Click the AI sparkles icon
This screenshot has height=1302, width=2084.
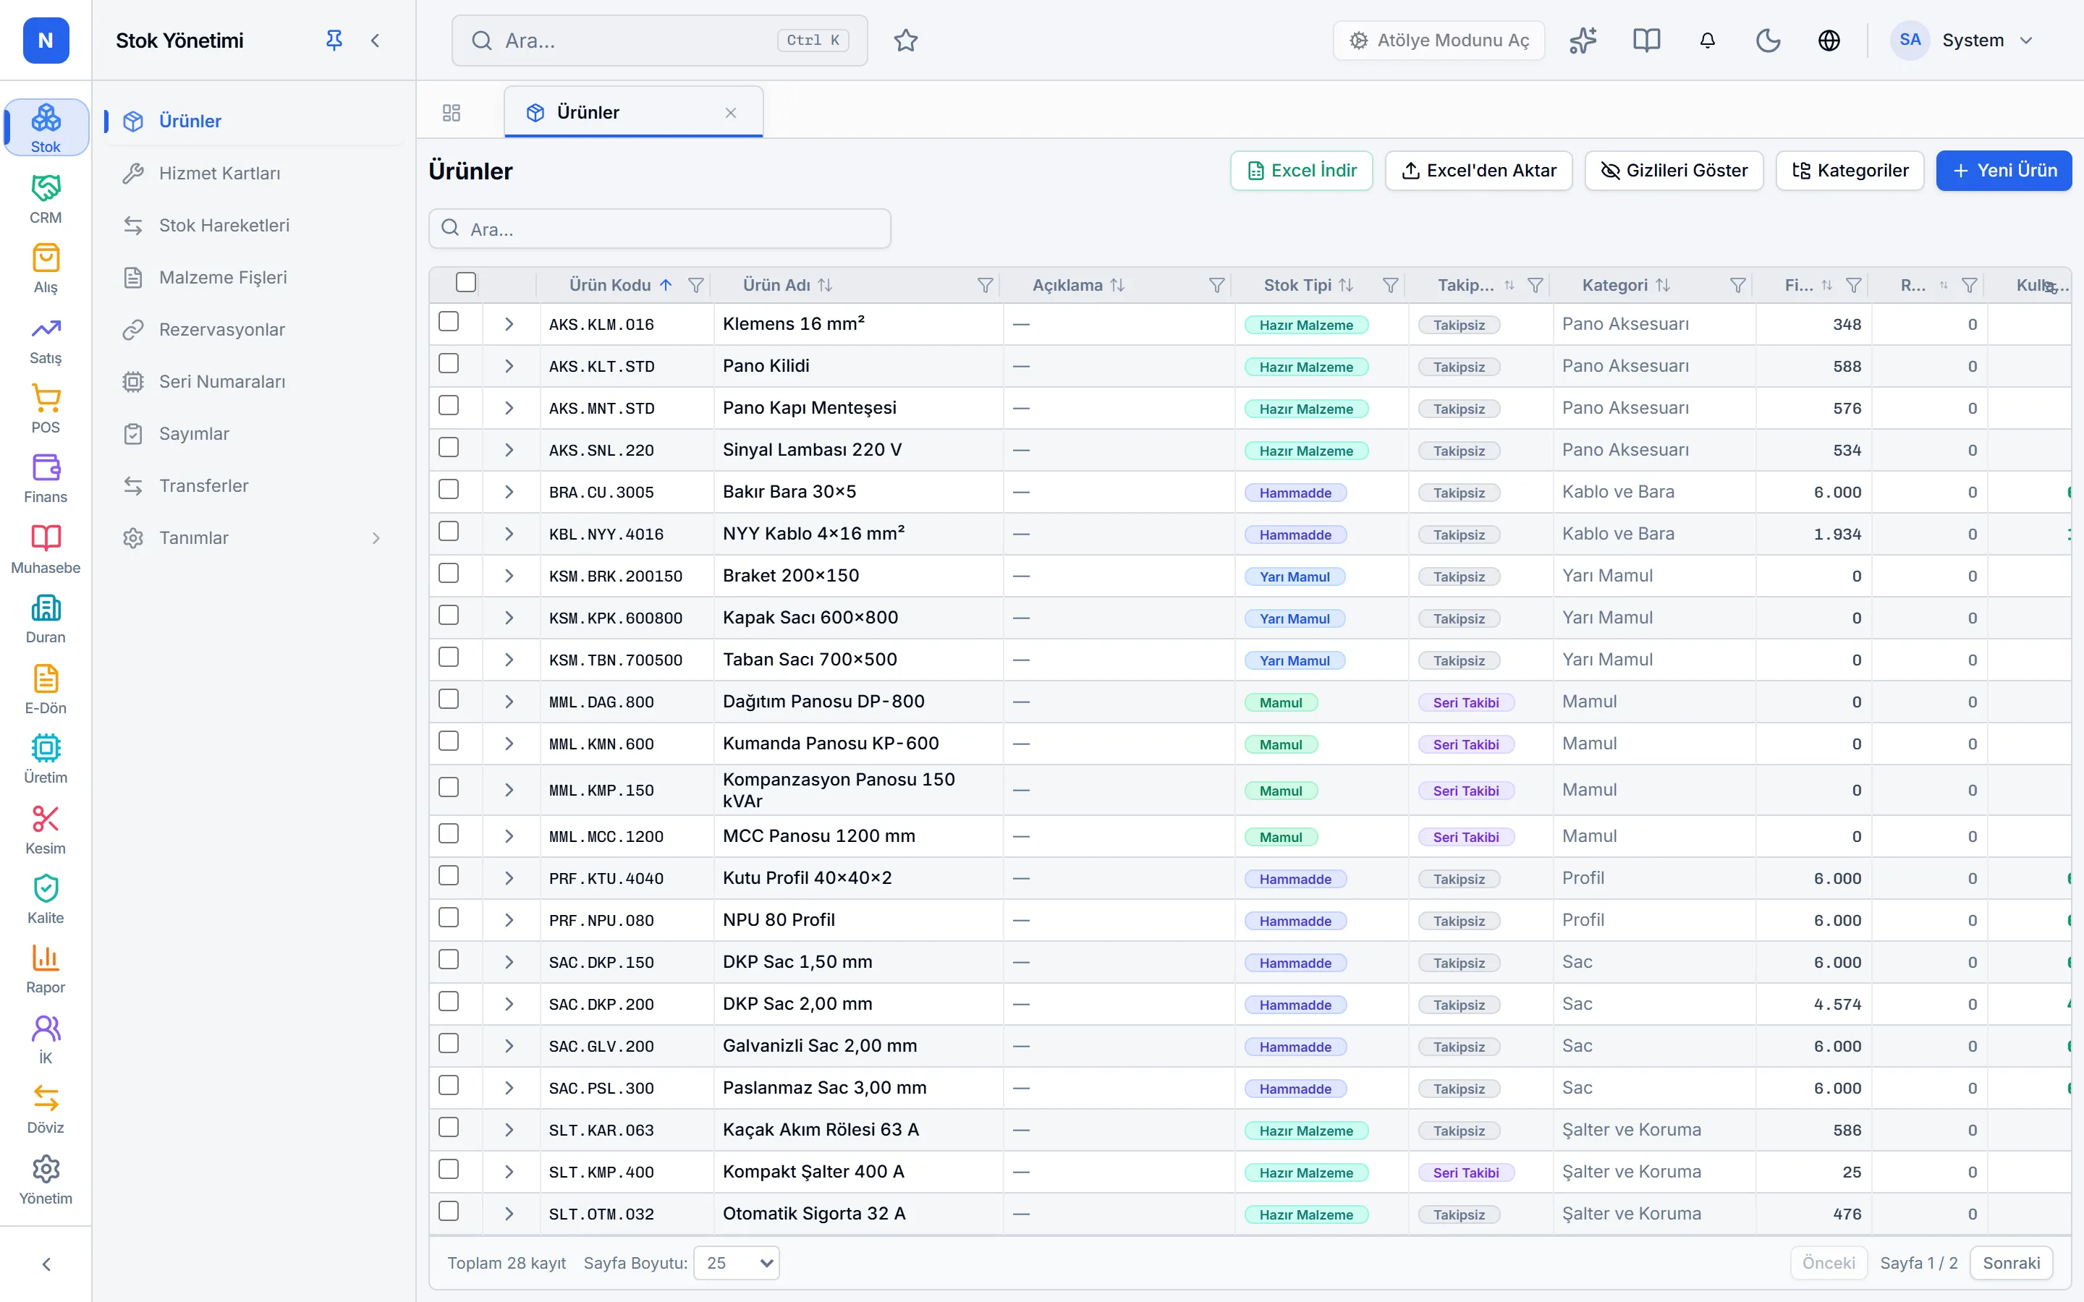[x=1583, y=41]
